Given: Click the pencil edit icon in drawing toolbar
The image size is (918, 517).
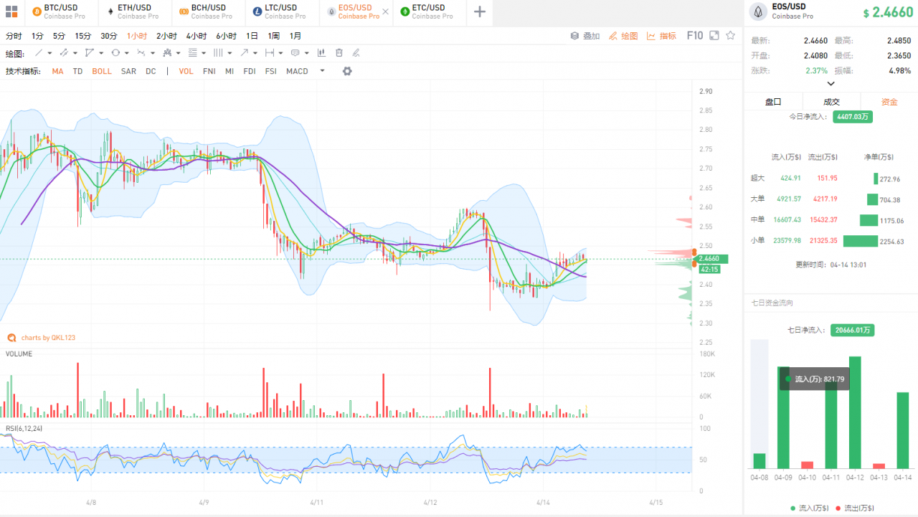Looking at the screenshot, I should point(356,52).
